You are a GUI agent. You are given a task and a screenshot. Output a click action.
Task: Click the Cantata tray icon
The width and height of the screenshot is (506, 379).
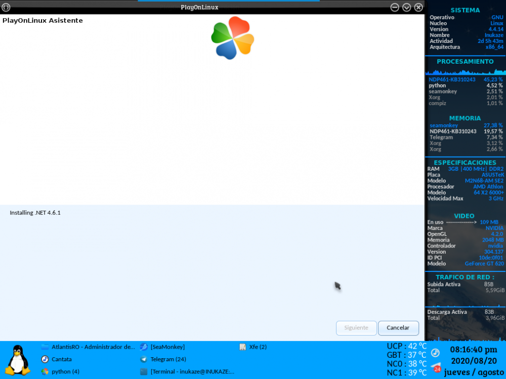pos(435,353)
